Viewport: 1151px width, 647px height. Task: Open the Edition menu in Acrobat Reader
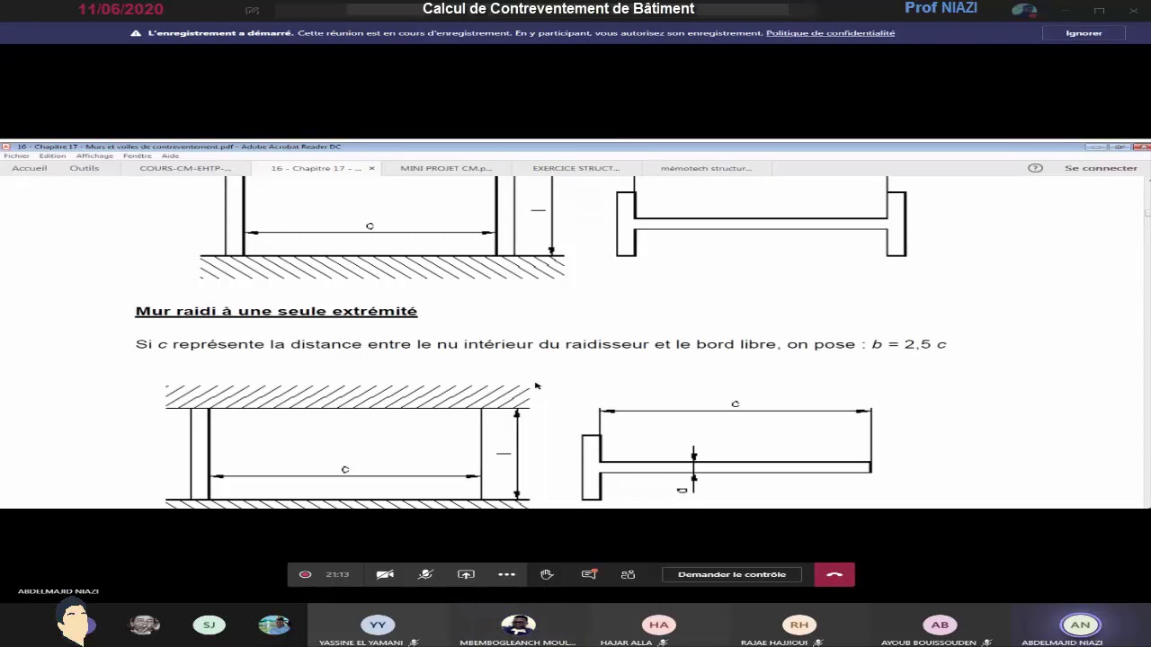coord(52,156)
